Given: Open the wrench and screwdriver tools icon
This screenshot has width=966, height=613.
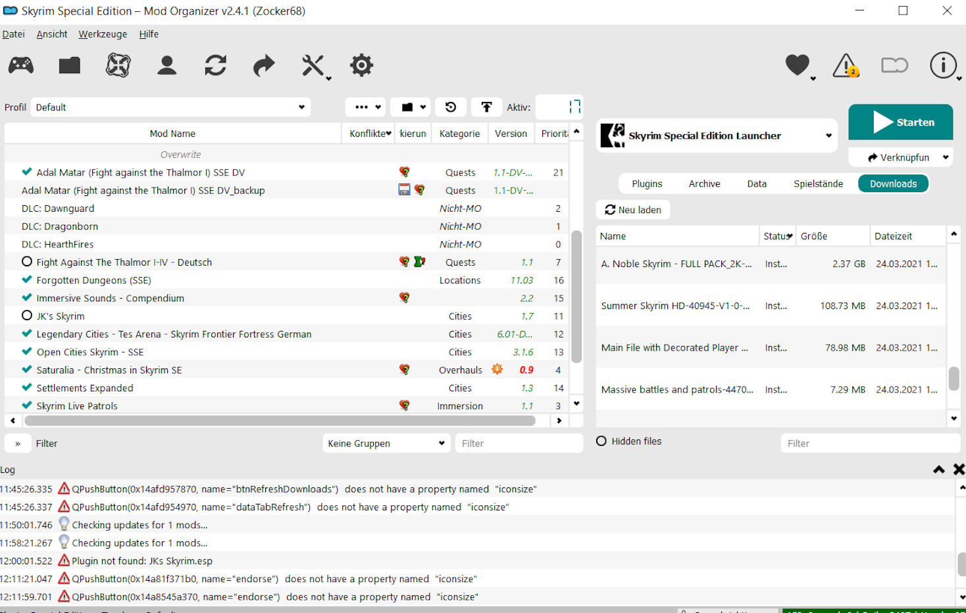Looking at the screenshot, I should (313, 65).
